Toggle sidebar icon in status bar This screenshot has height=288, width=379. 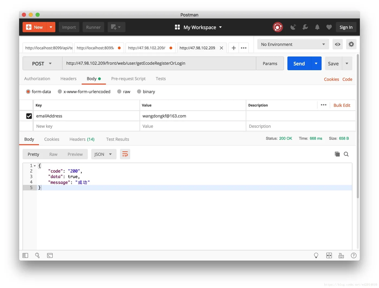point(25,255)
